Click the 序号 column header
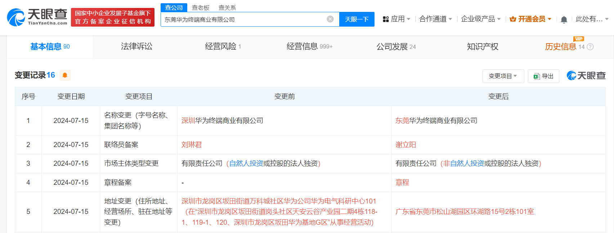Viewport: 614px width, 233px height. [28, 96]
